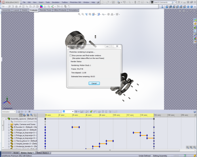
Task: Open the View Orientation dropdown icon
Action: [94, 15]
